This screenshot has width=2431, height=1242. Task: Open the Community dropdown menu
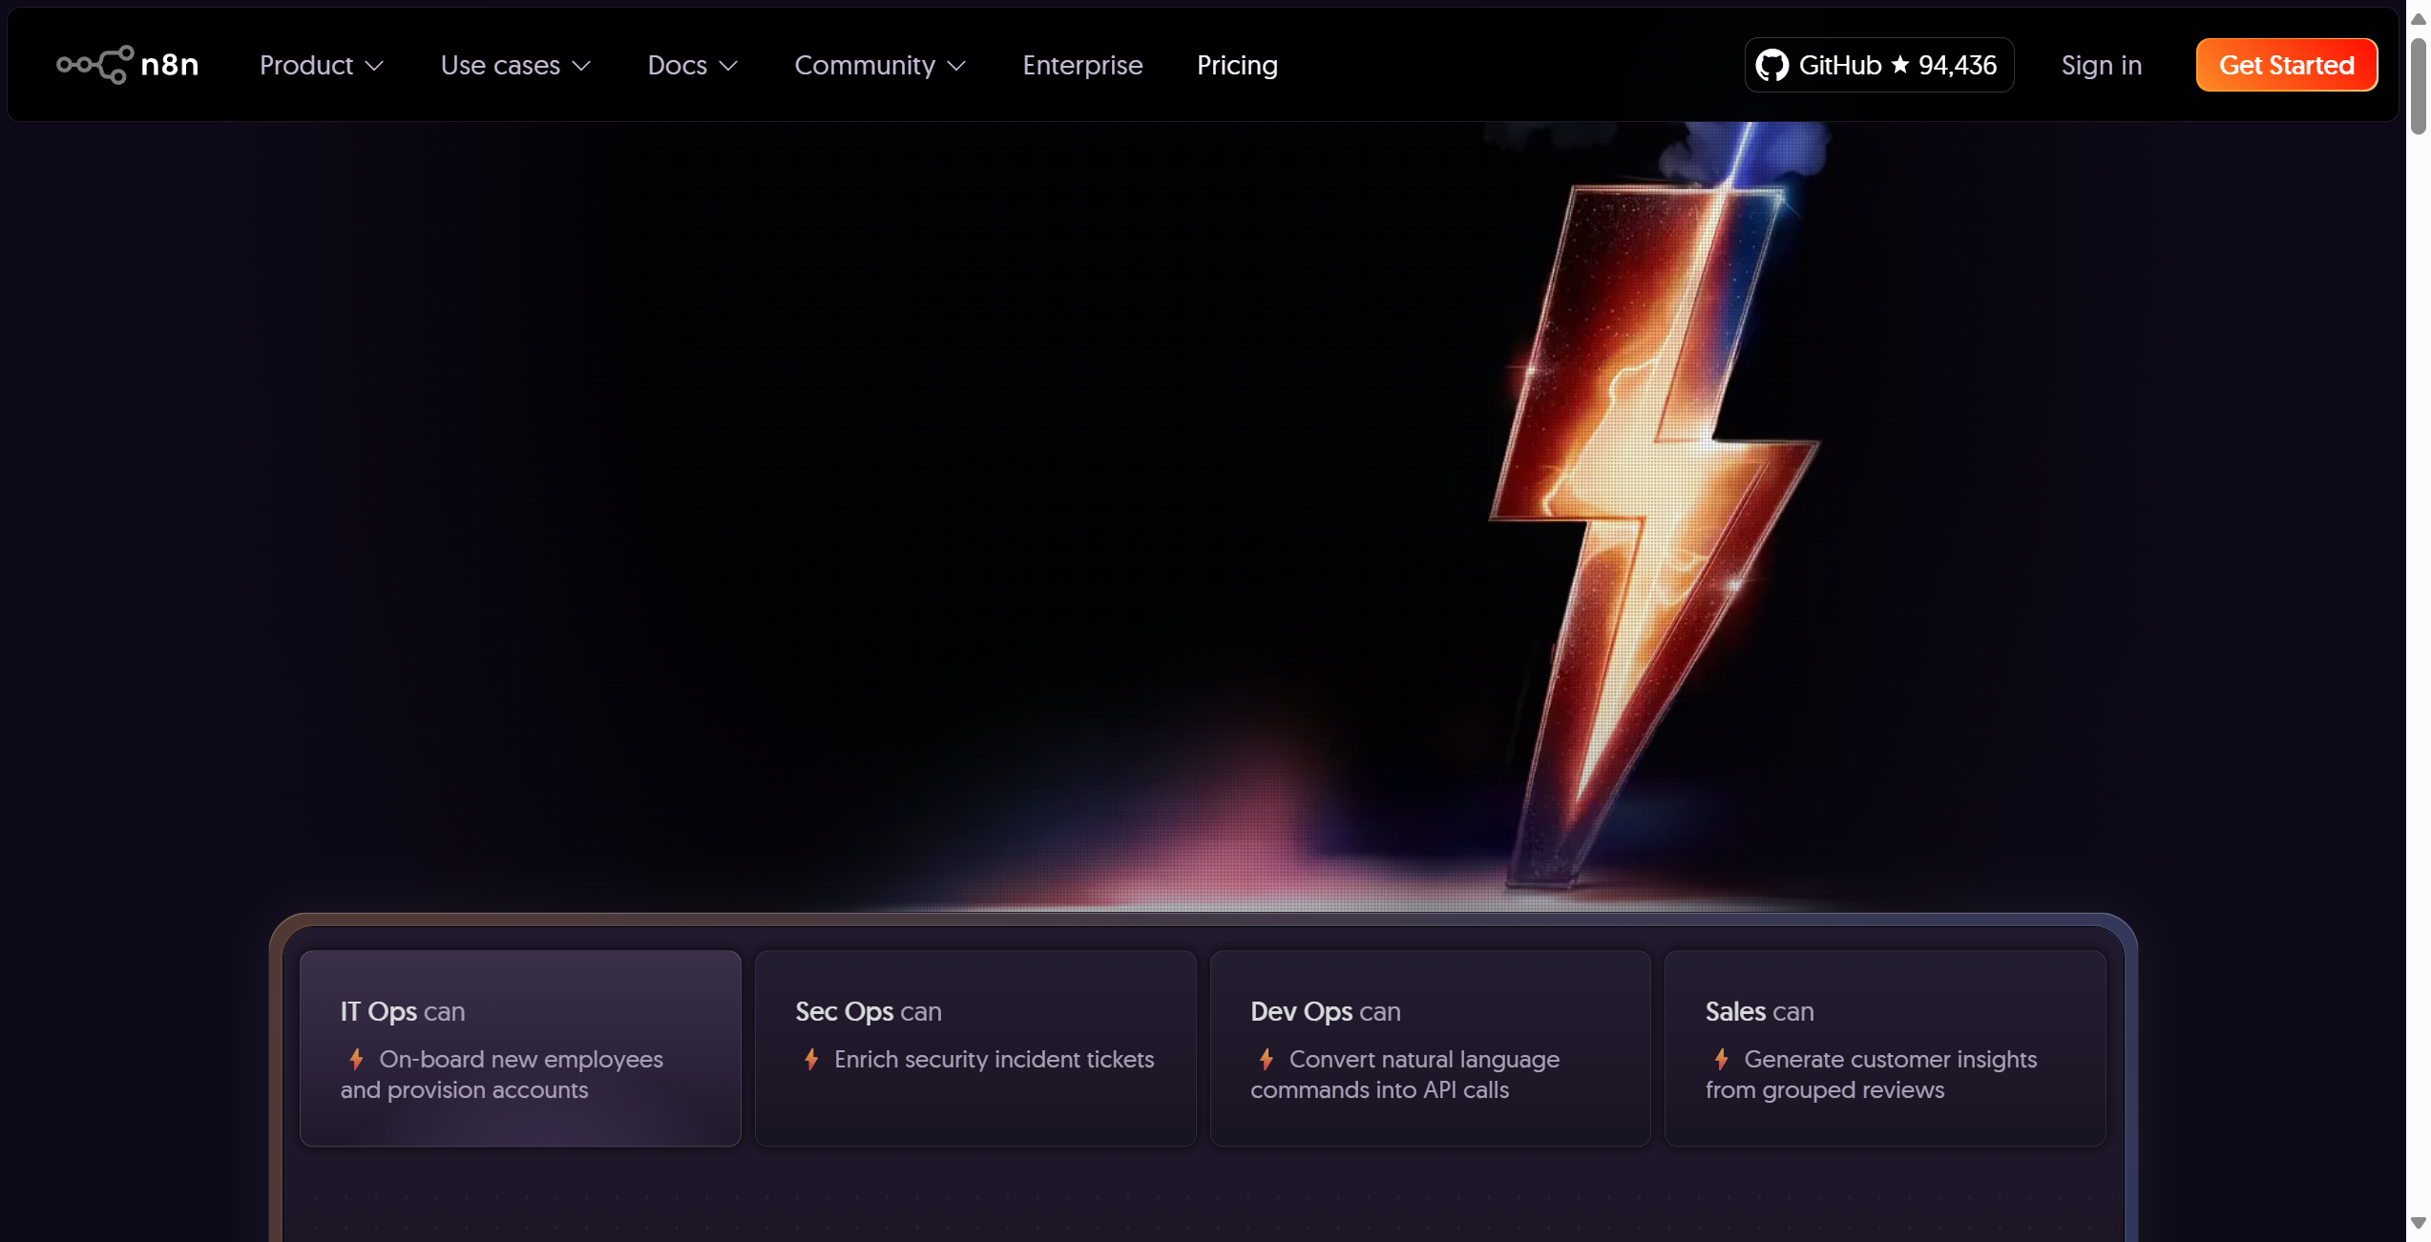(879, 65)
